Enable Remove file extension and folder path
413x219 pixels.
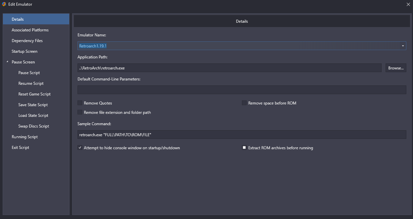pyautogui.click(x=80, y=112)
